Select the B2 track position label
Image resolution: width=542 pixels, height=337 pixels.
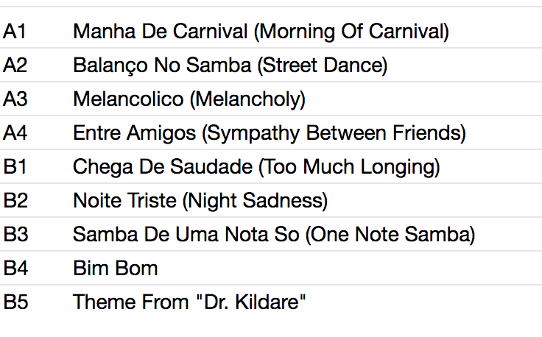click(x=15, y=201)
